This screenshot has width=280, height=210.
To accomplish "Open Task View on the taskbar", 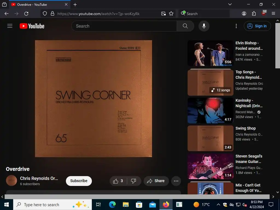I will (x=98, y=205).
